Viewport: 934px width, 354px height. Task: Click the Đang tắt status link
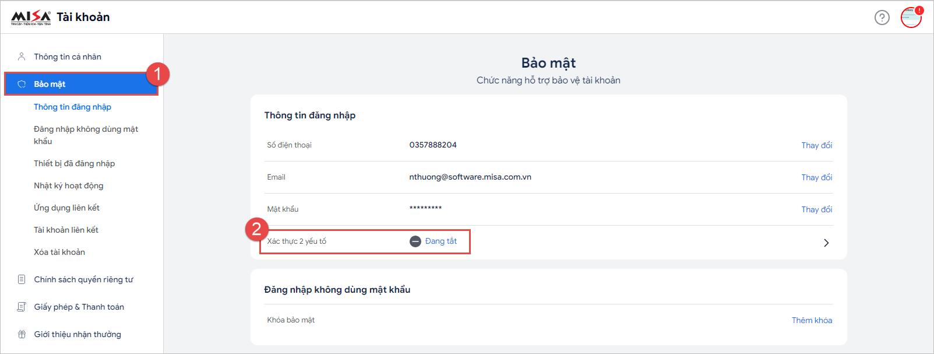point(441,241)
